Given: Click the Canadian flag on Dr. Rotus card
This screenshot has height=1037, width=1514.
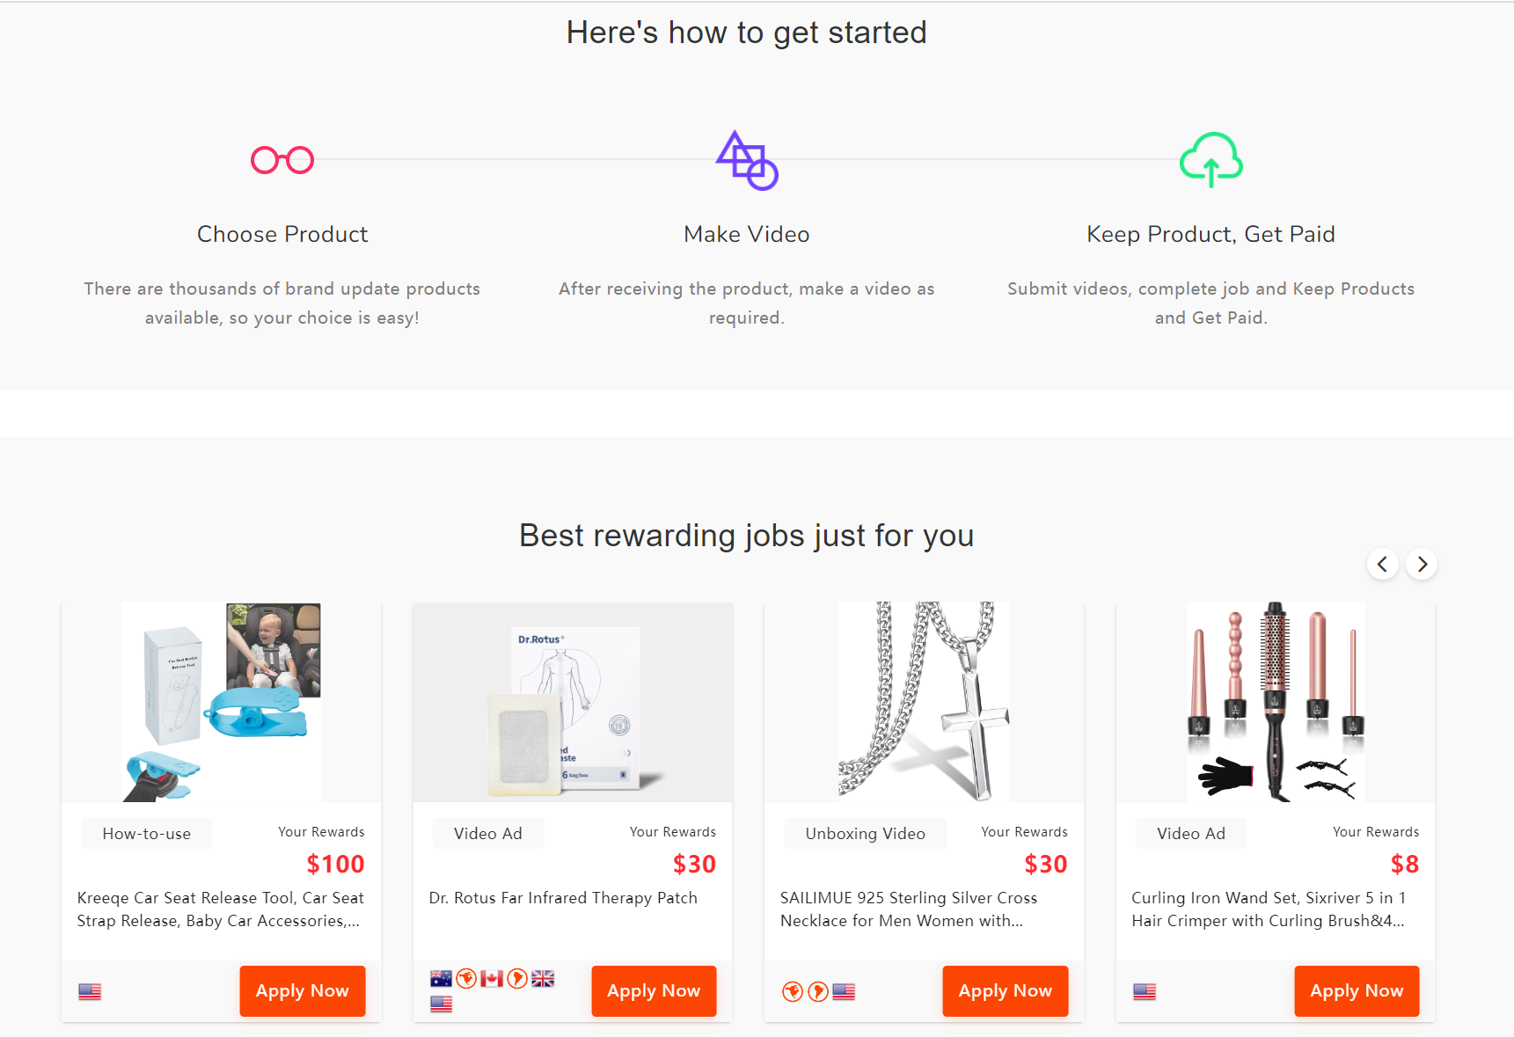Looking at the screenshot, I should pyautogui.click(x=492, y=979).
